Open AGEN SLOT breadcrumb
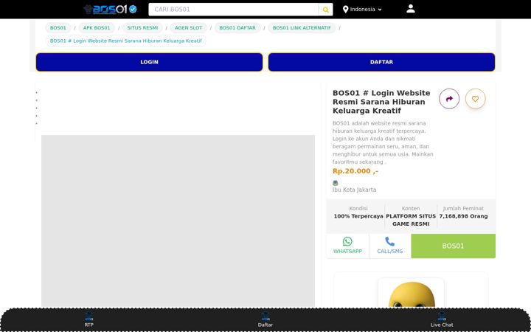Image resolution: width=531 pixels, height=332 pixels. (x=188, y=28)
